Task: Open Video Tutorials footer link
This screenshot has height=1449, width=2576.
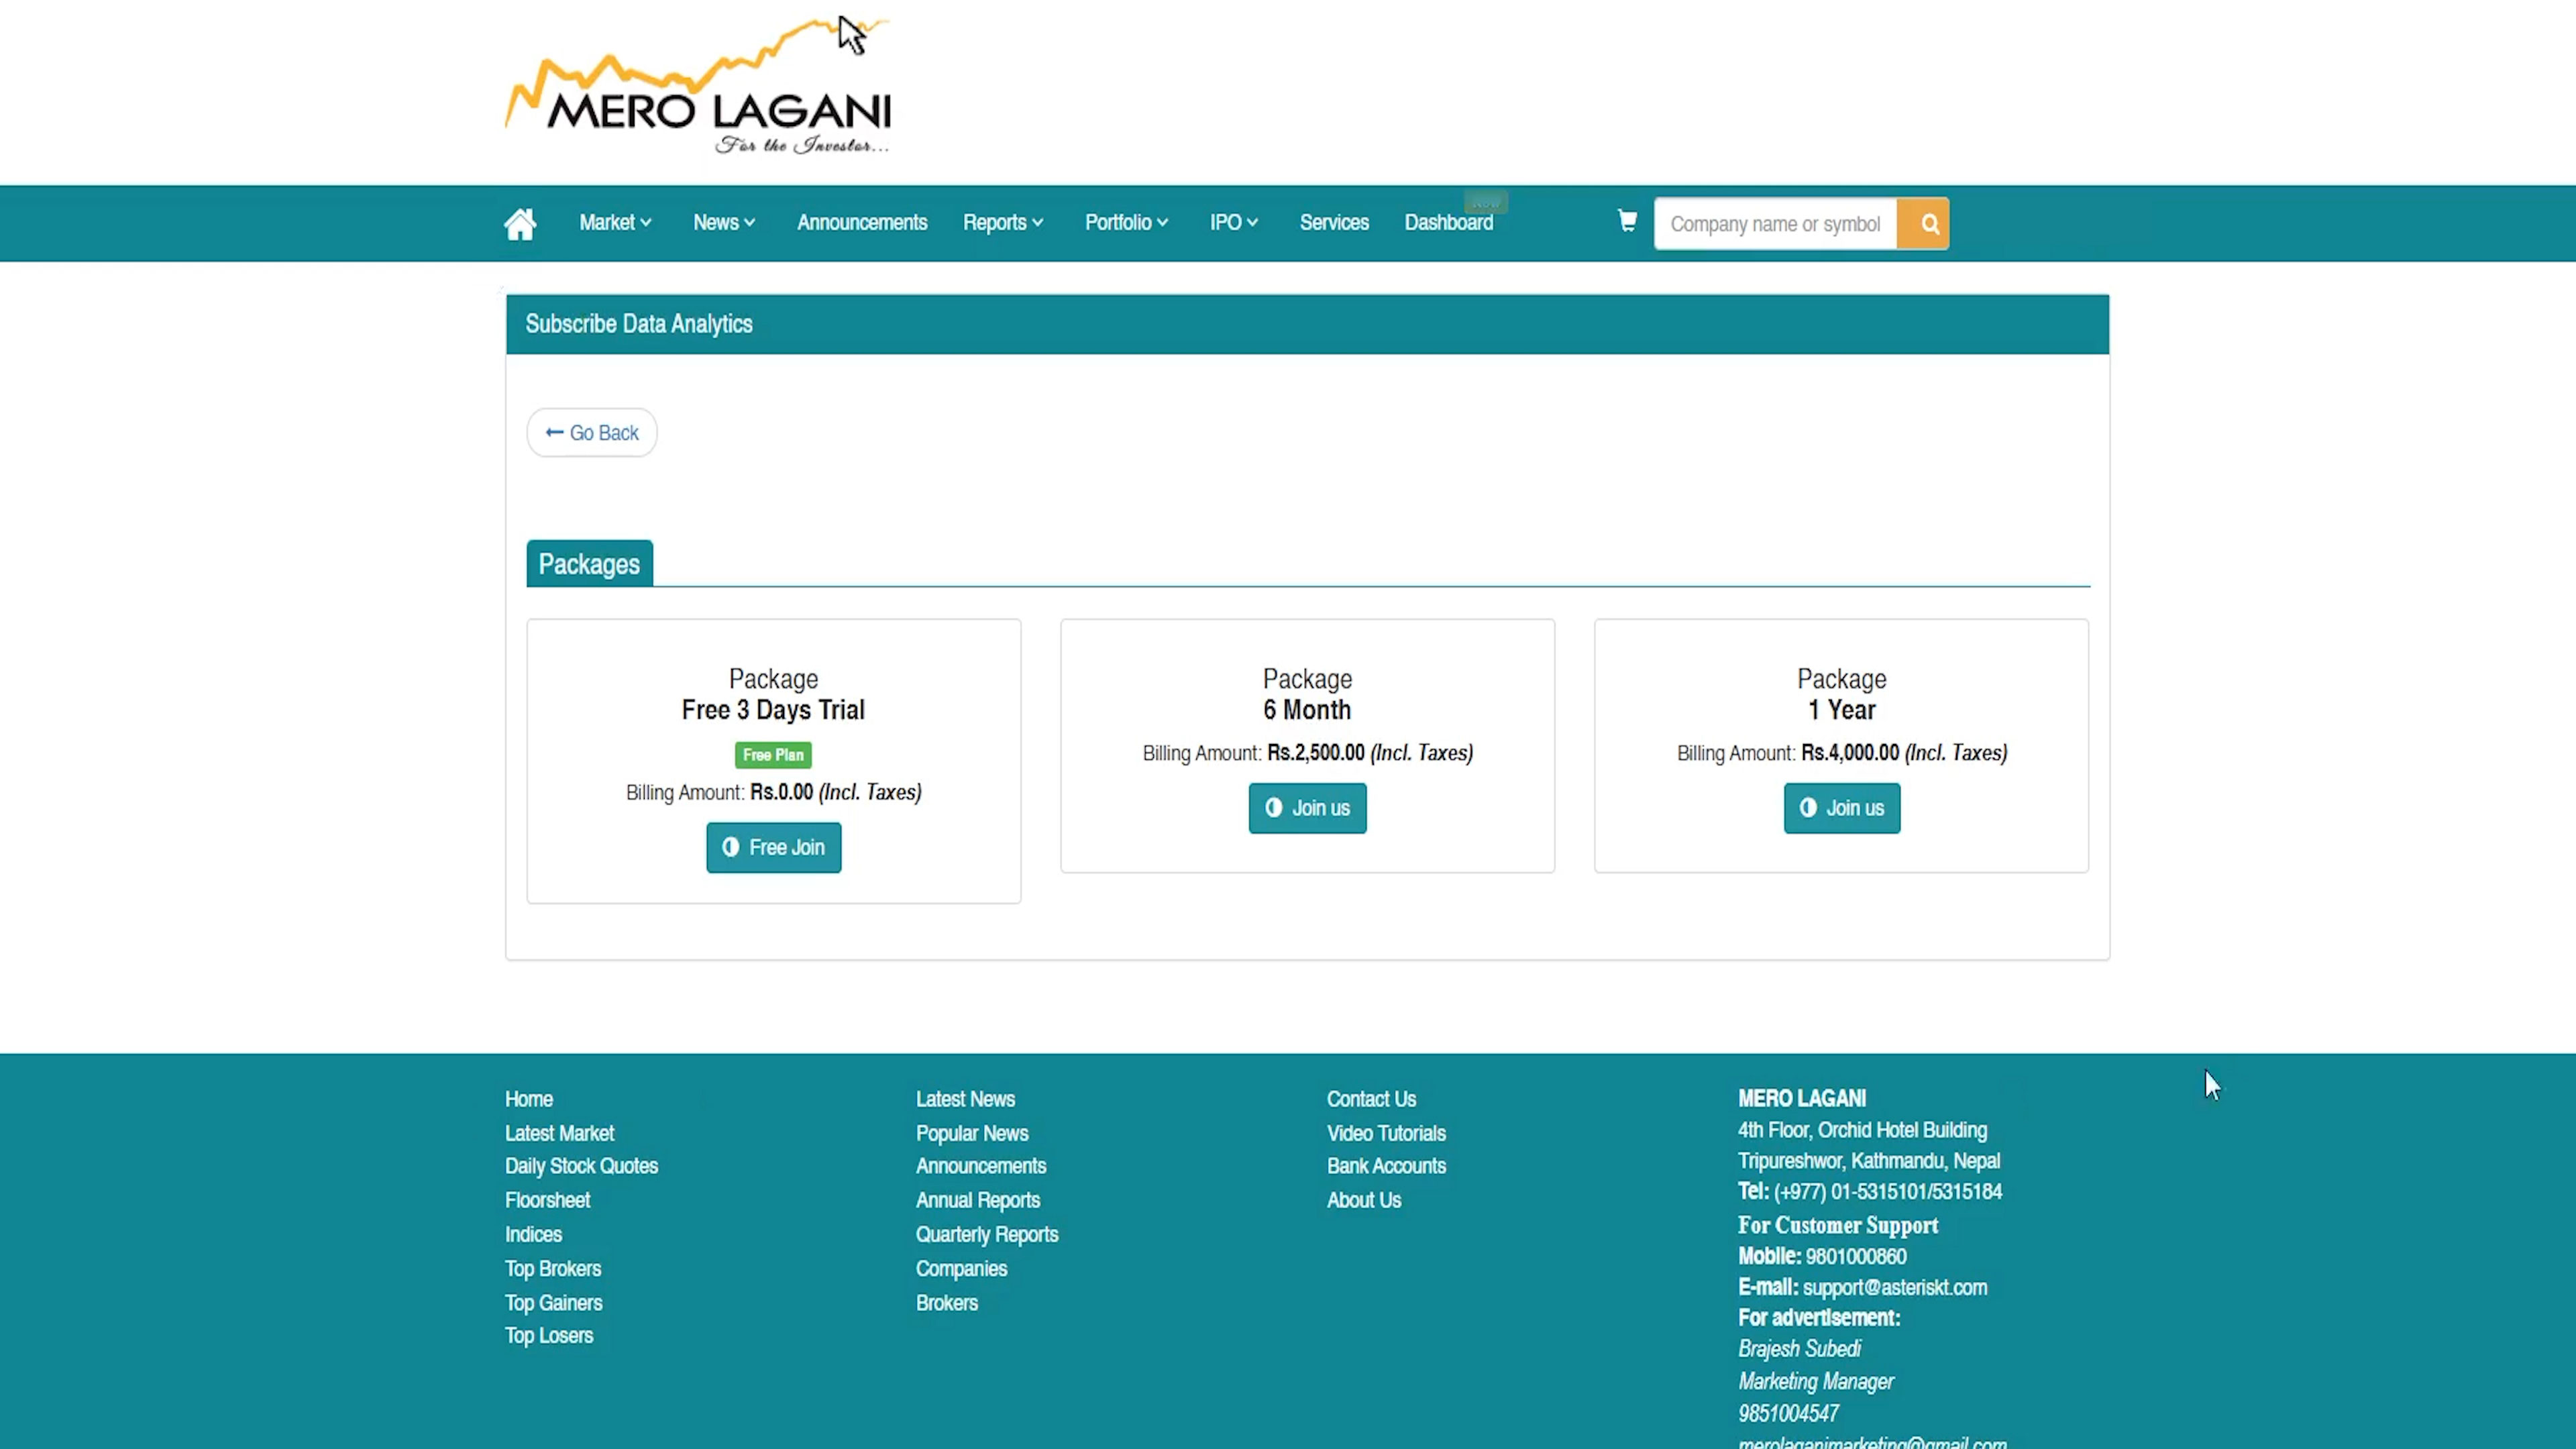Action: pyautogui.click(x=1386, y=1133)
